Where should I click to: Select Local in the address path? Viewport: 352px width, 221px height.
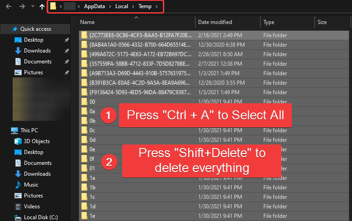click(122, 6)
